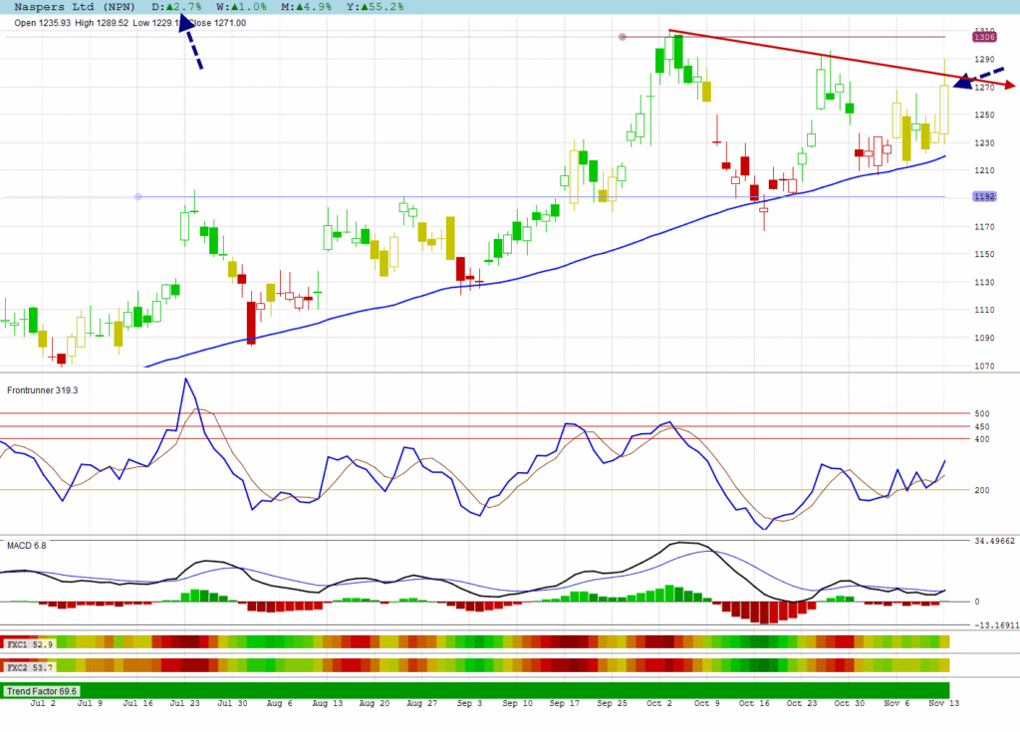
Task: Click the 1192 price level tag
Action: [984, 197]
